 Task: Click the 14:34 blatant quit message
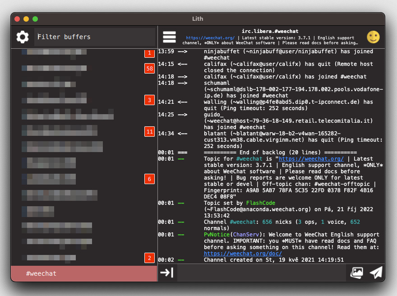(x=293, y=140)
